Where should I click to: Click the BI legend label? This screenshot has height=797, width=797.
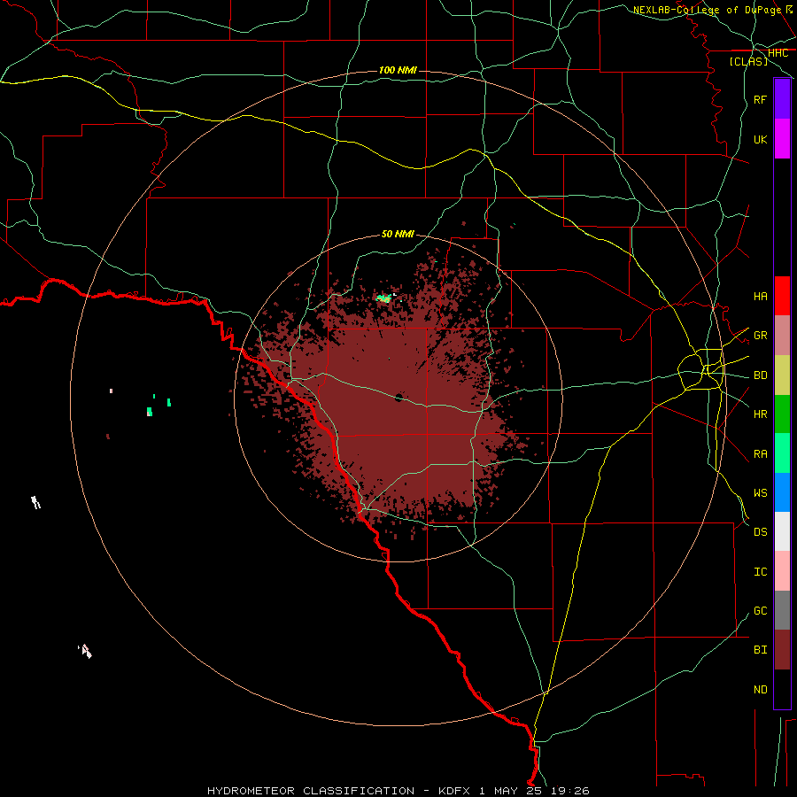pos(760,650)
